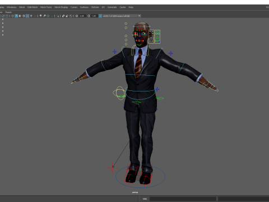Viewport: 269px width, 202px height.
Task: Click the view transform dropdown arrow
Action: (x=140, y=16)
